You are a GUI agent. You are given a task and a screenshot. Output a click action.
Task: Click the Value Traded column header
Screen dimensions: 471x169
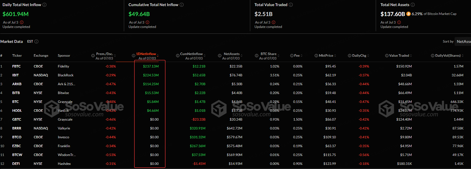tap(399, 56)
